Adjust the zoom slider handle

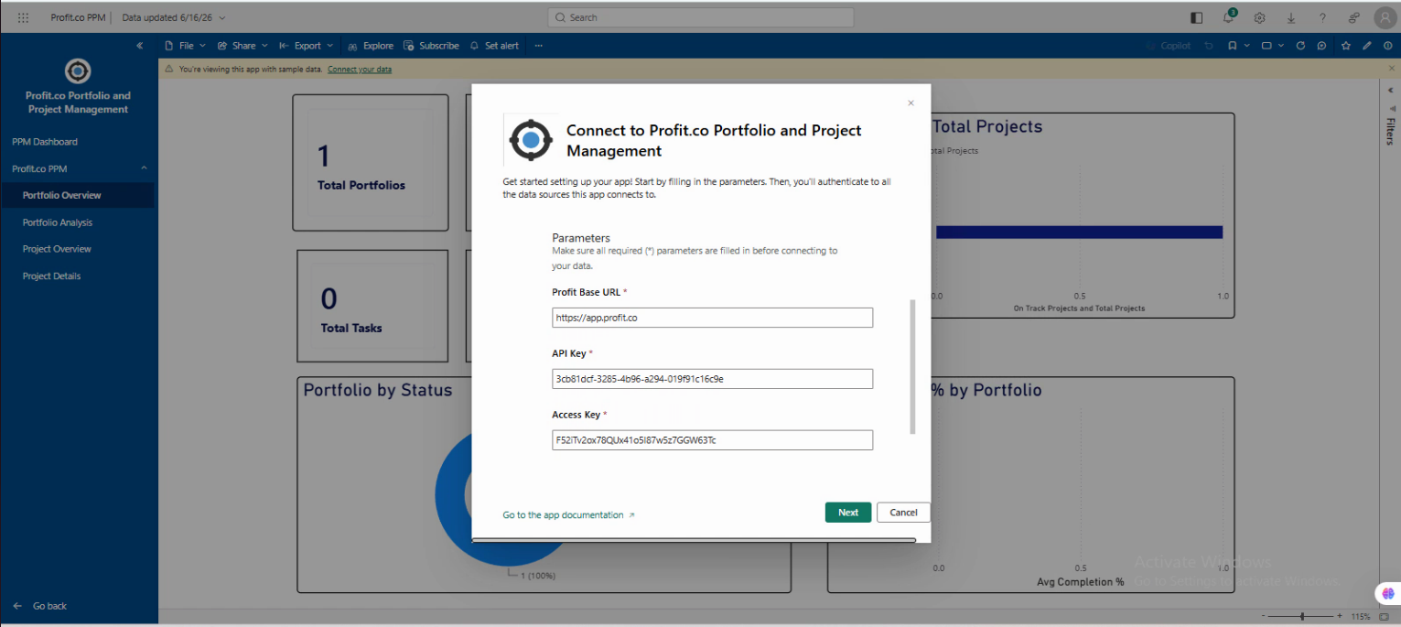1302,617
